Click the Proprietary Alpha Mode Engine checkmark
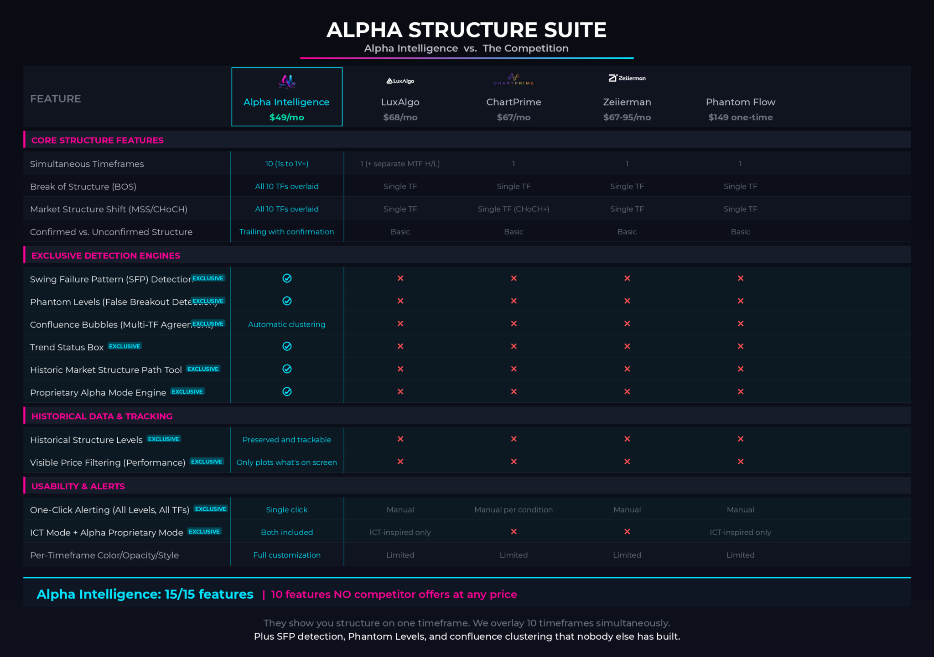 (287, 392)
